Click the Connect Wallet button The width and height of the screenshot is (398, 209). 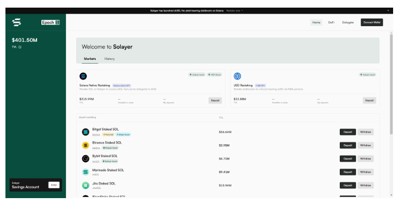point(372,22)
